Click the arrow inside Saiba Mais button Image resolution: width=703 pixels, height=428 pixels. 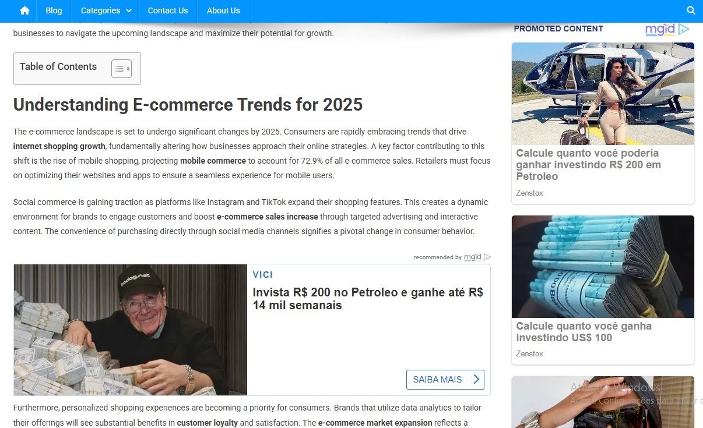[x=476, y=380]
